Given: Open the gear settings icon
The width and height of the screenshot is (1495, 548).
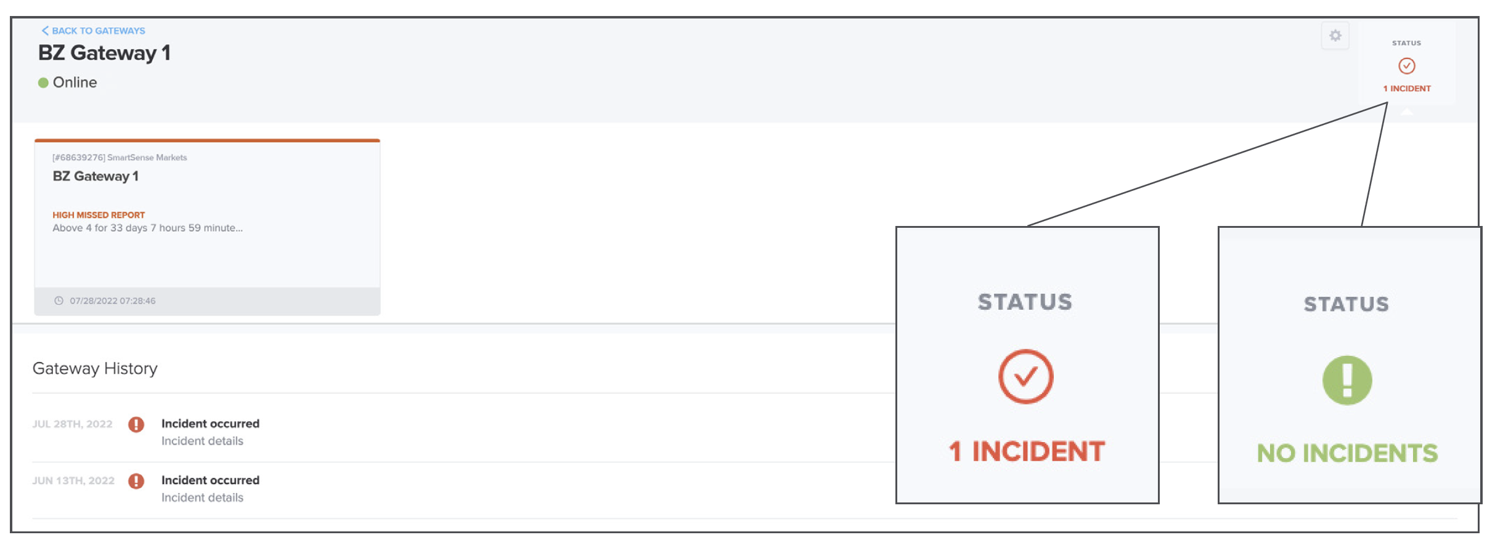Looking at the screenshot, I should pos(1335,36).
